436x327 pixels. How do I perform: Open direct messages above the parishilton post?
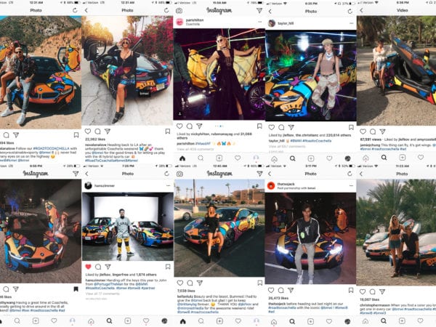259,11
